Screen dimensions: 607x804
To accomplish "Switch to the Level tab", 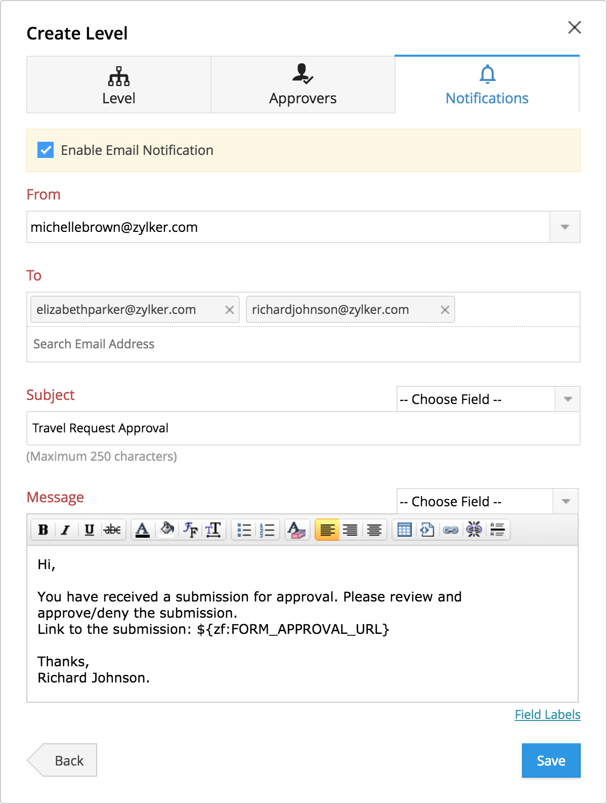I will point(119,85).
